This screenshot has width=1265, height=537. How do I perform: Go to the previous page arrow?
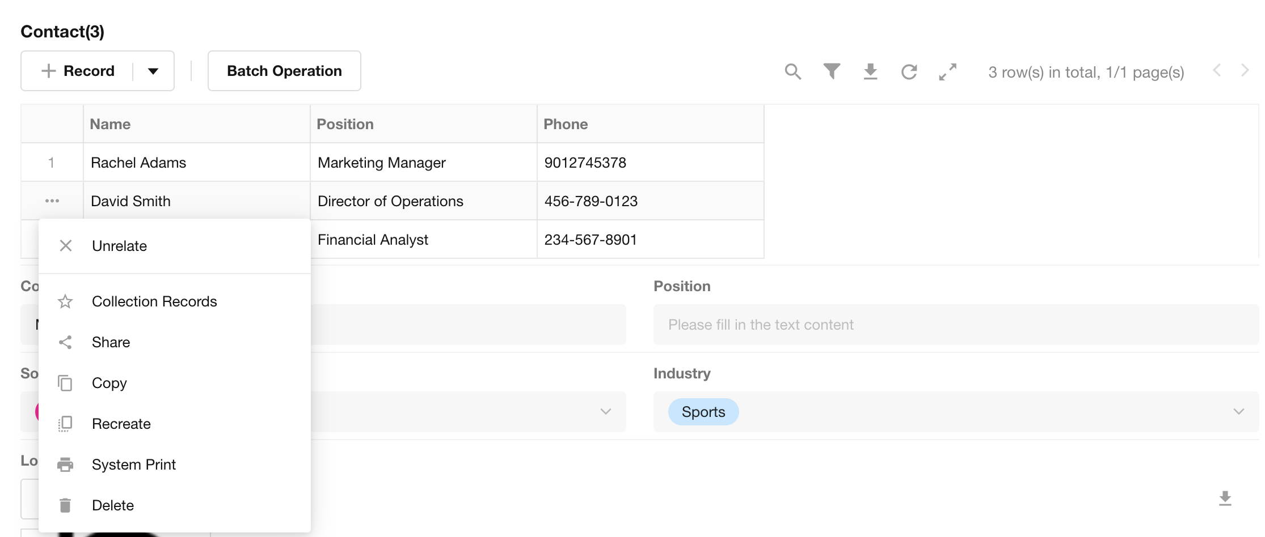coord(1217,71)
